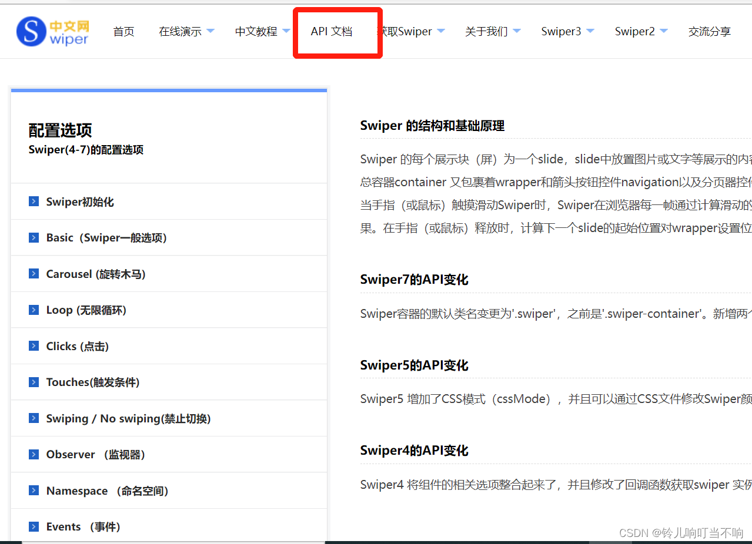752x544 pixels.
Task: Select the 中文教程 menu label
Action: point(256,32)
